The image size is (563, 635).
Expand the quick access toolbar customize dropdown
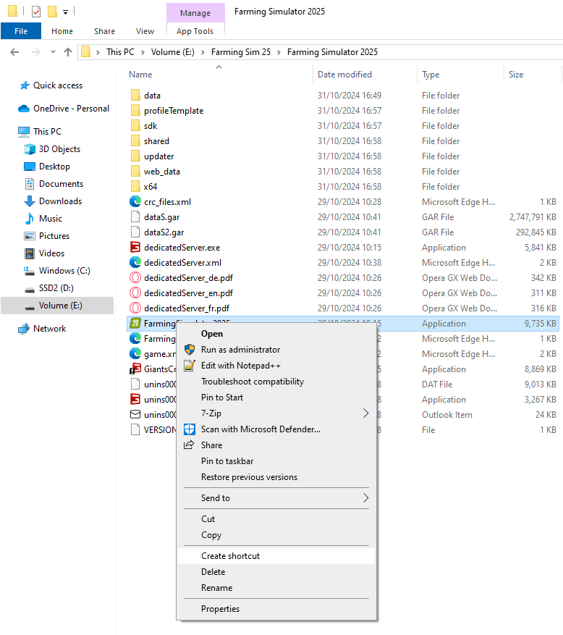[65, 12]
